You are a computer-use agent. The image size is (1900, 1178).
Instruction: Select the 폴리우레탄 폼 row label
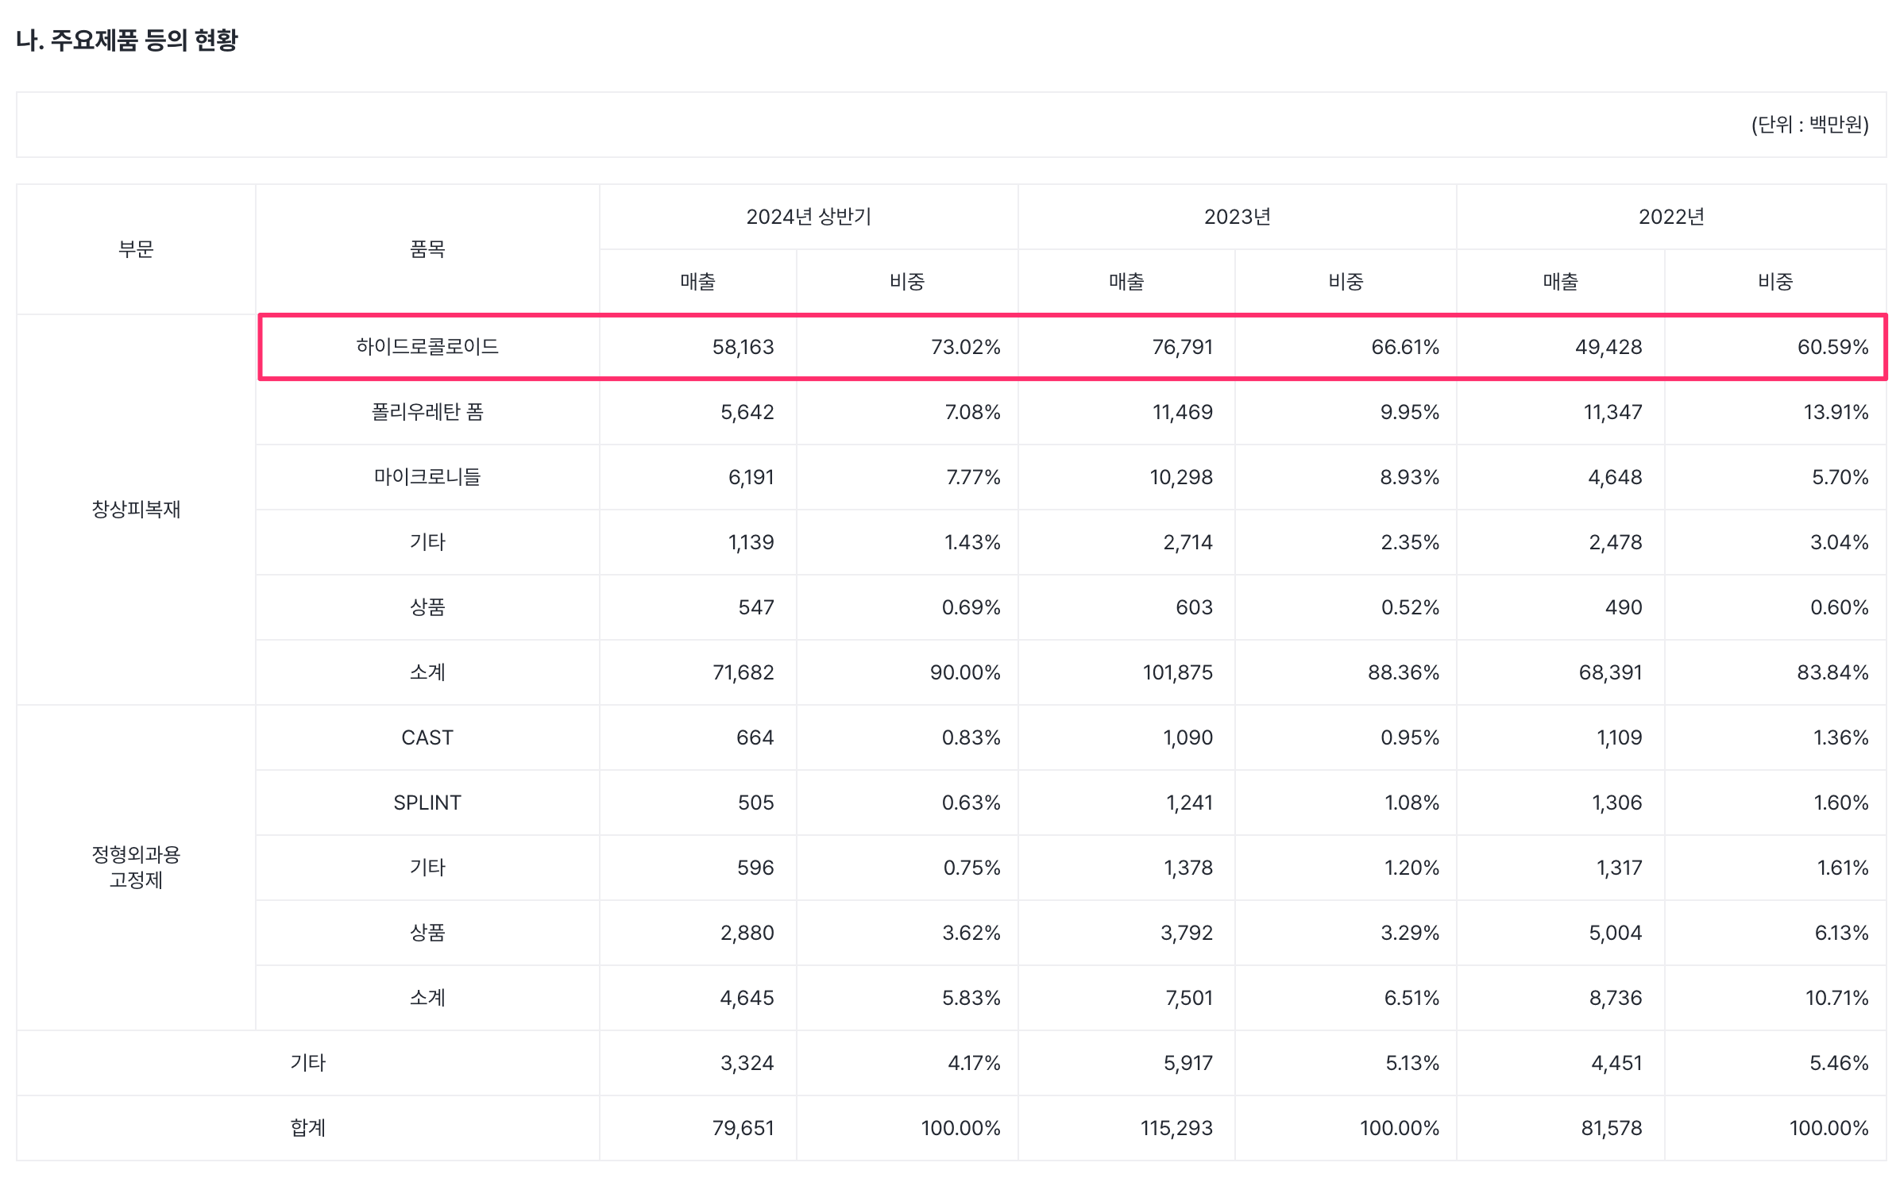[427, 412]
